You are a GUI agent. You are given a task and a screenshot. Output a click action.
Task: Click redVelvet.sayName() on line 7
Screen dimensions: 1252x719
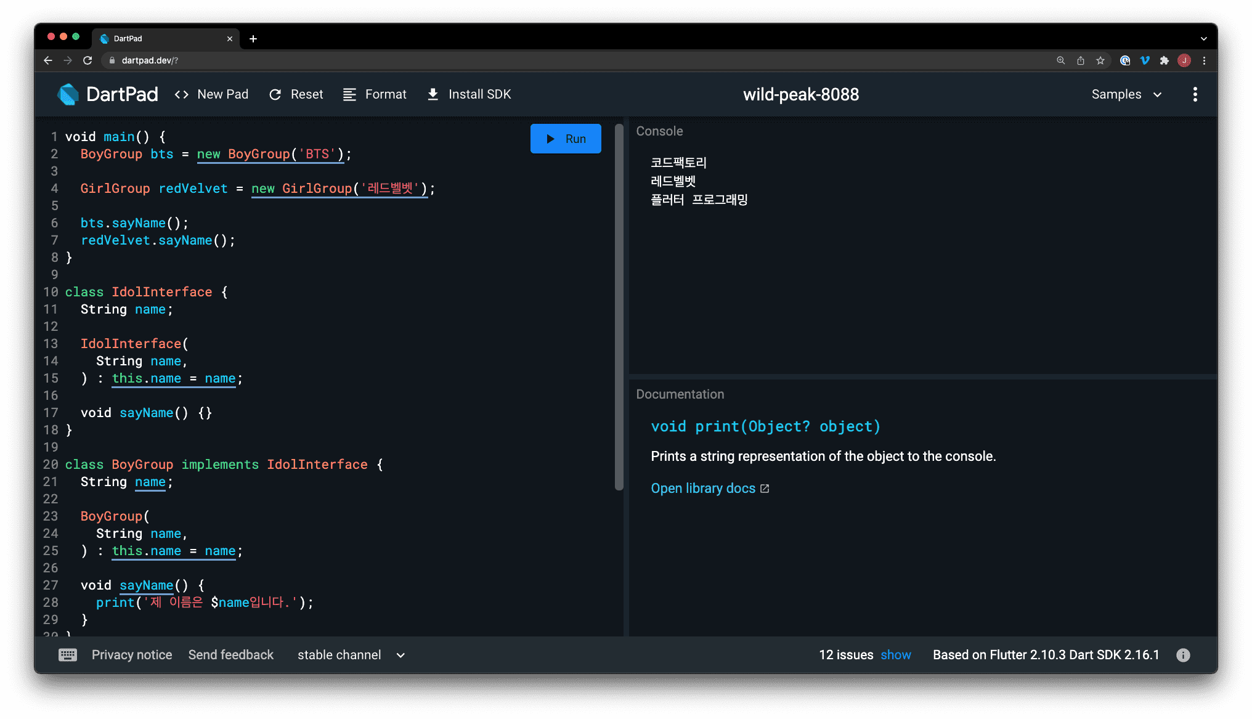pyautogui.click(x=158, y=240)
